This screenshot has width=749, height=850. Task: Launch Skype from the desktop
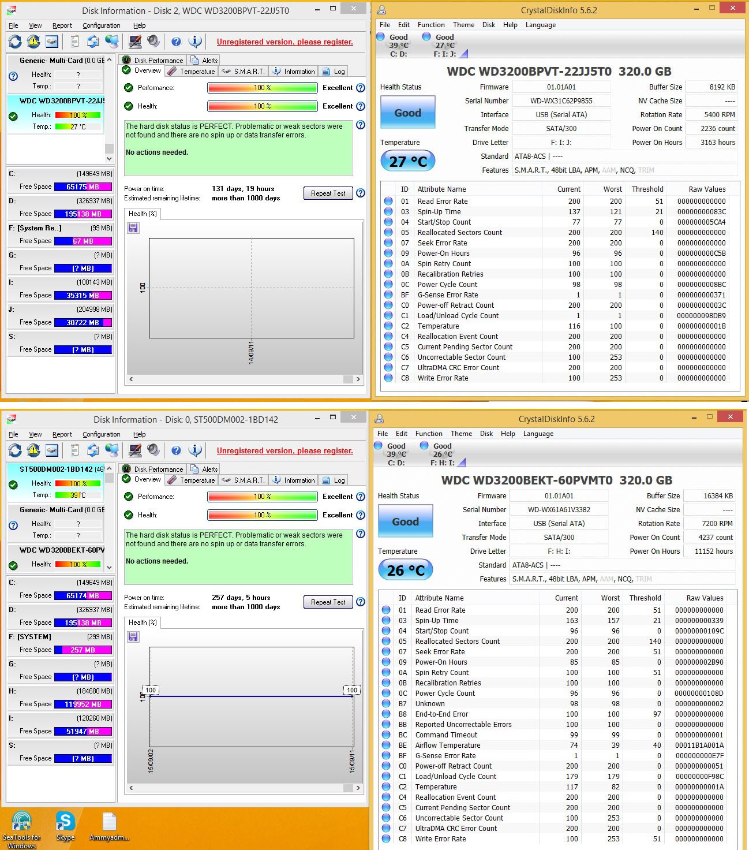[65, 826]
